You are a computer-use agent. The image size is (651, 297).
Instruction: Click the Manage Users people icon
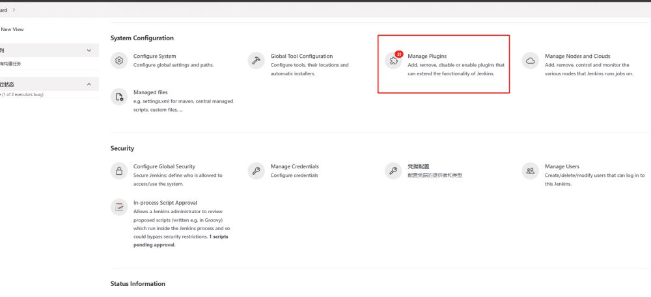point(530,171)
